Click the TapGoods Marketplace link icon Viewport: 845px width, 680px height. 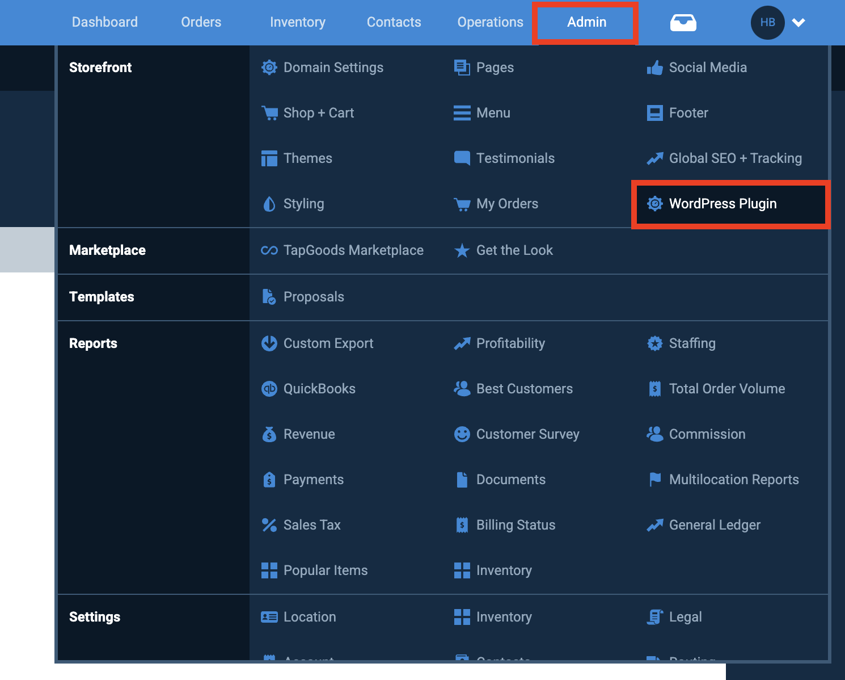point(269,250)
